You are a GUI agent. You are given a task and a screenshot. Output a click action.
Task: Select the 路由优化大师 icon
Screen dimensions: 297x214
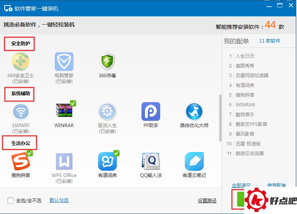tap(194, 111)
